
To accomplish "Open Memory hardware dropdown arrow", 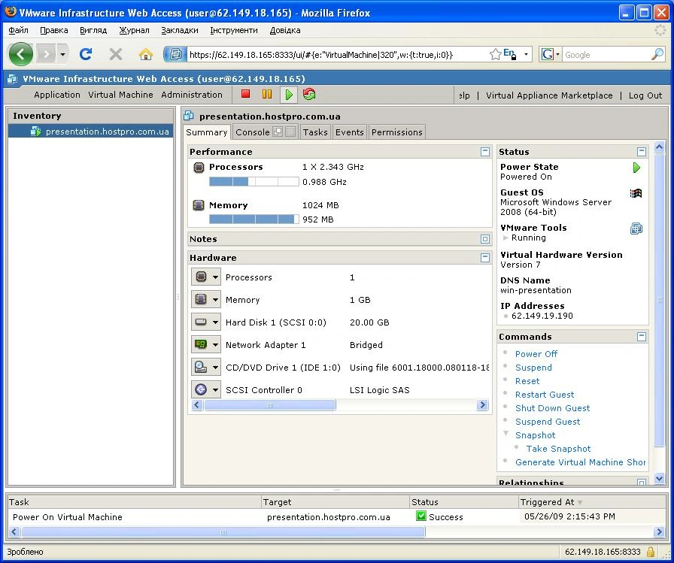I will (x=215, y=300).
